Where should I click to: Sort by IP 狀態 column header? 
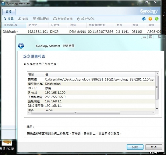58,25
